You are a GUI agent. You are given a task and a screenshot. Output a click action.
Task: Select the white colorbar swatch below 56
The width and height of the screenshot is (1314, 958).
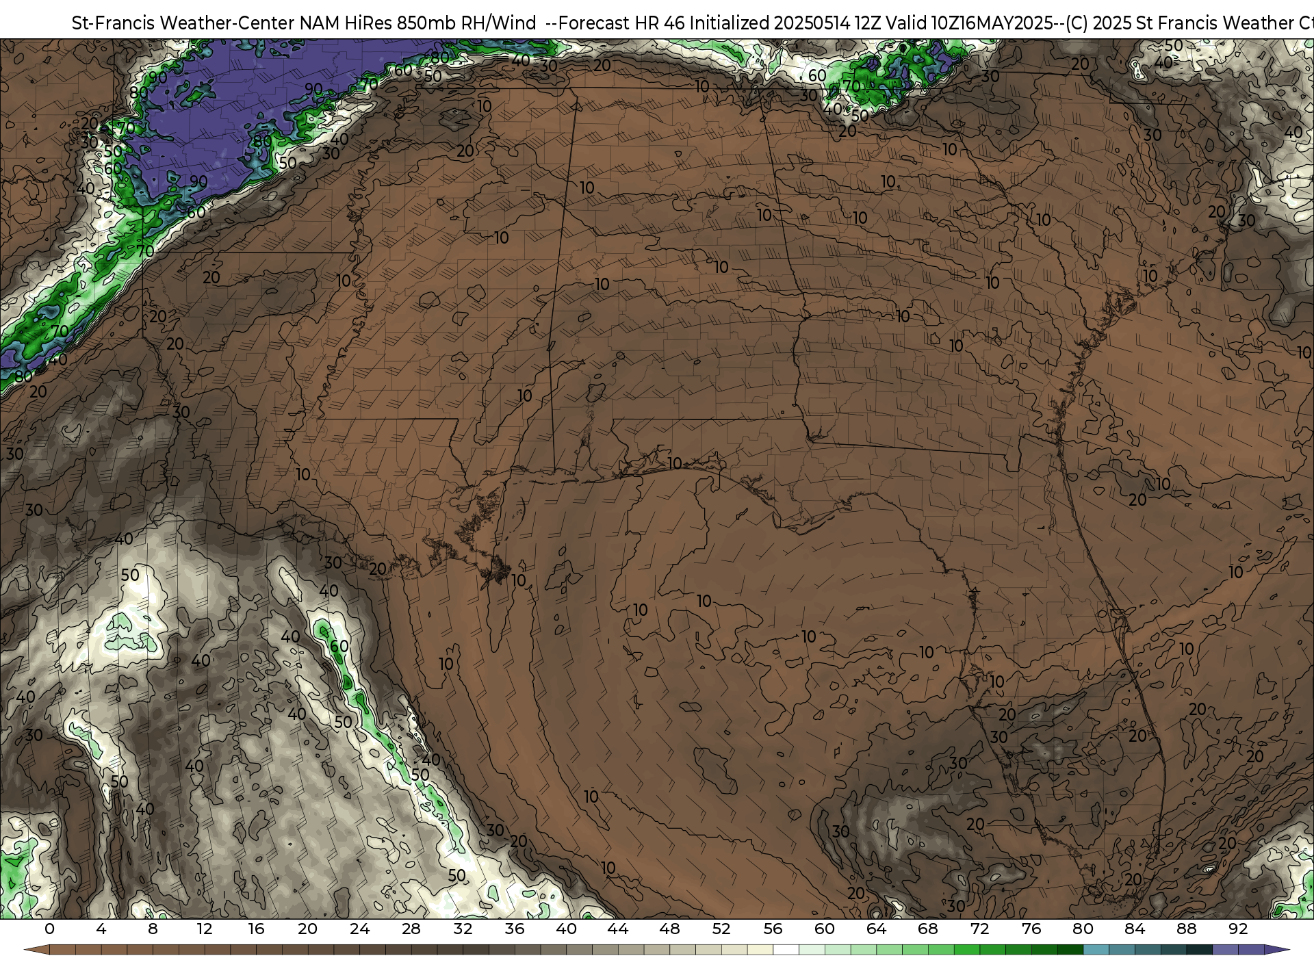tap(786, 950)
